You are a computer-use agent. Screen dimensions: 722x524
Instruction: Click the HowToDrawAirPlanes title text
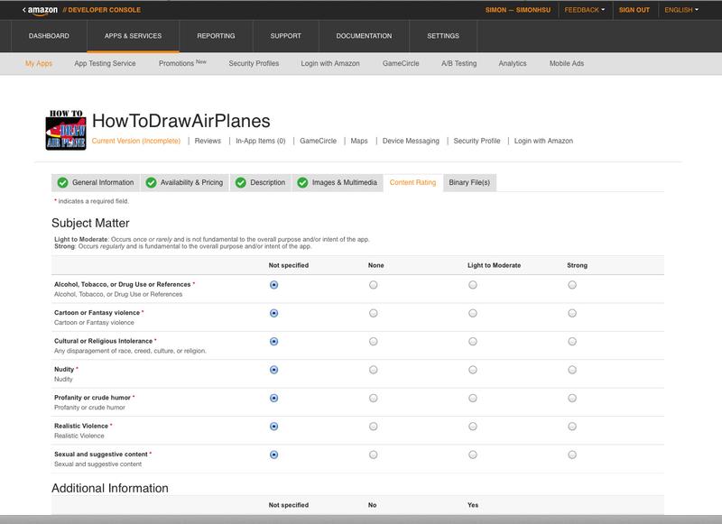(x=181, y=121)
